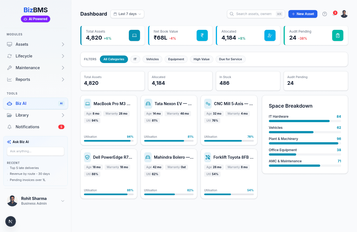The image size is (357, 232).
Task: Open the Last 7 days dropdown
Action: tap(127, 14)
